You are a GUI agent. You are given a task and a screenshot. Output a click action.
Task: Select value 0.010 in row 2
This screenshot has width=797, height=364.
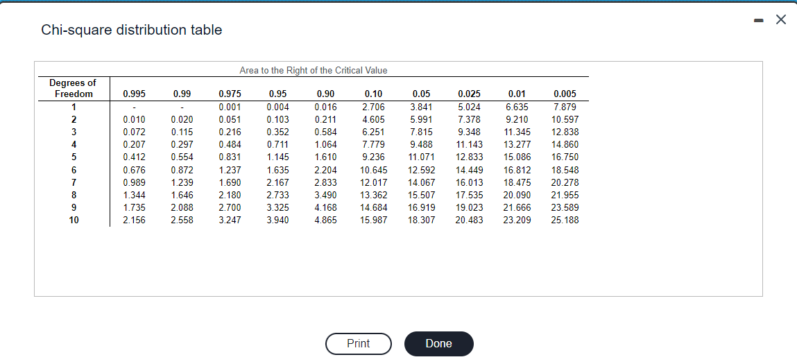(134, 119)
